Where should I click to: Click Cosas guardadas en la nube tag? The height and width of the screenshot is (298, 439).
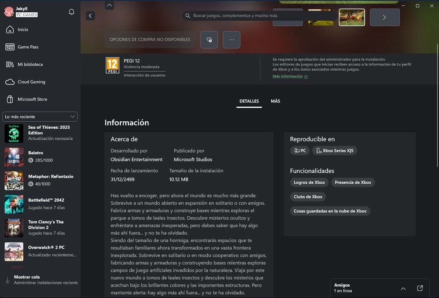pyautogui.click(x=330, y=211)
